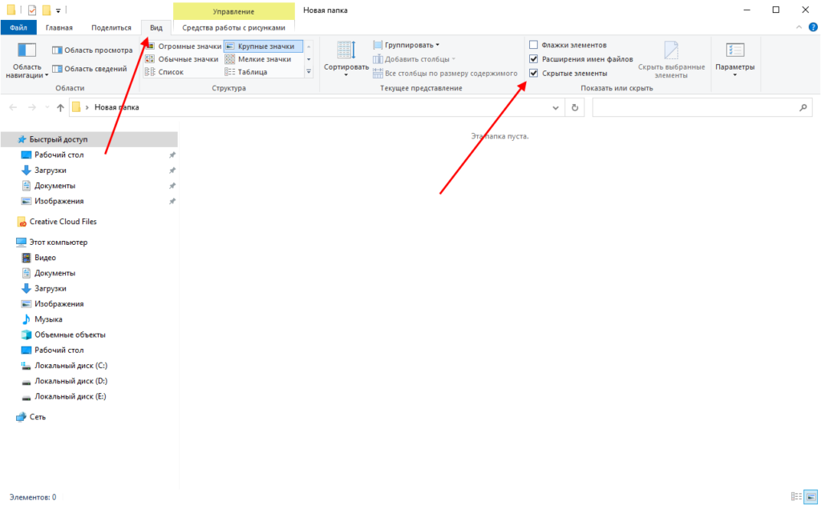Click properties icon in quick access toolbar
821x505 pixels.
[32, 10]
